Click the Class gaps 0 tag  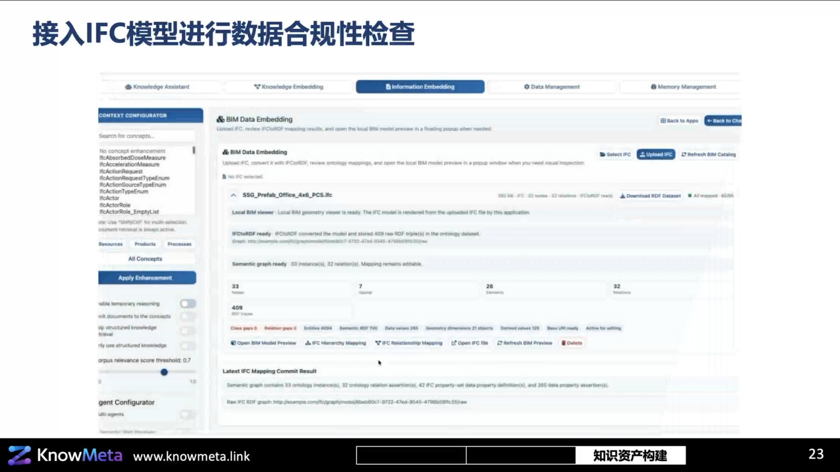tap(244, 328)
